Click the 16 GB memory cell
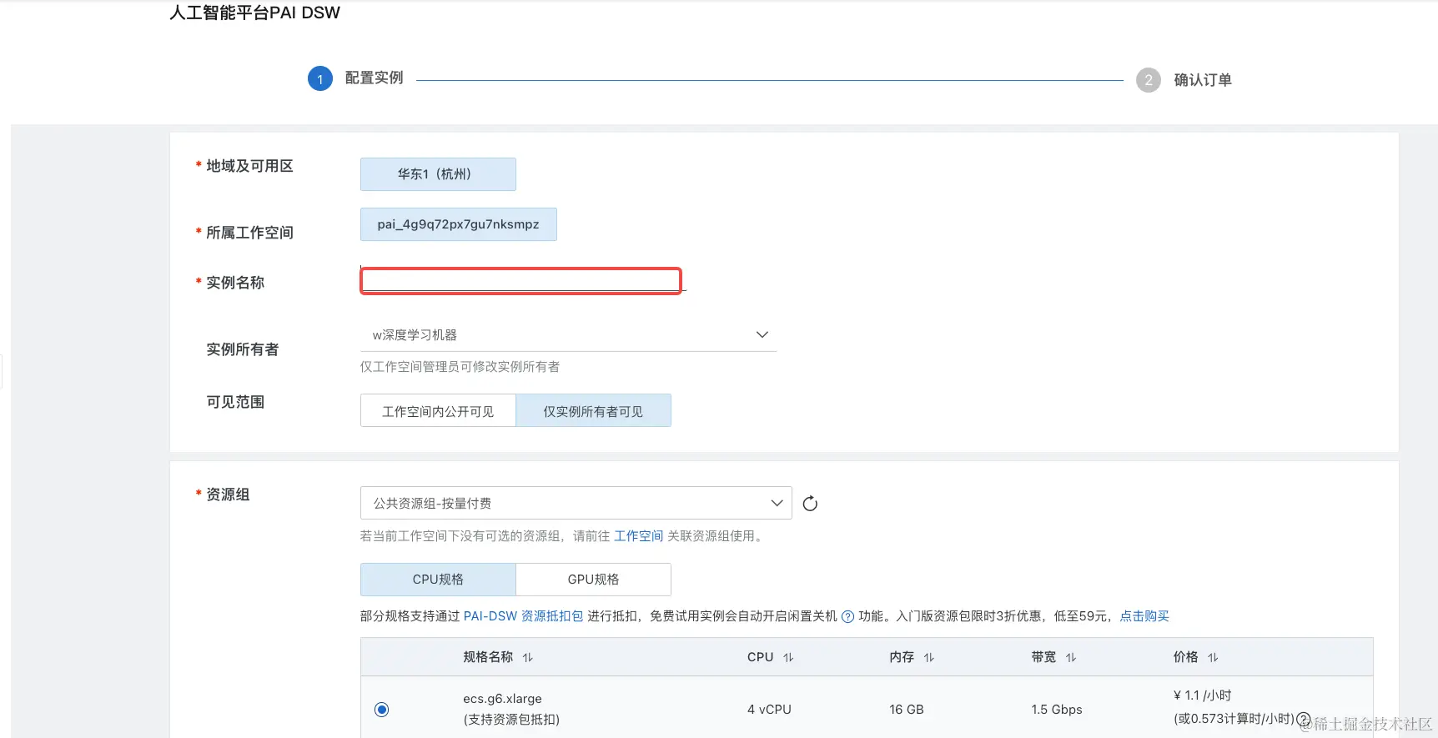Screen dimensions: 1438x738 (x=906, y=710)
